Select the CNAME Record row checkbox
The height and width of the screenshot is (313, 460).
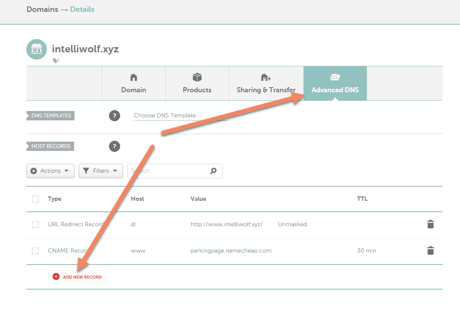[x=35, y=250]
